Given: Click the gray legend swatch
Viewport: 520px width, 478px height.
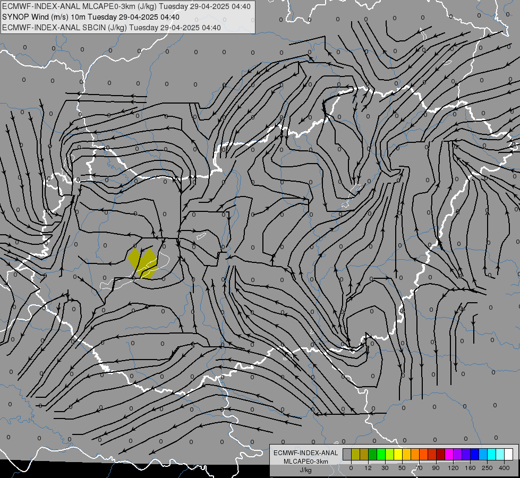Looking at the screenshot, I should (x=347, y=454).
